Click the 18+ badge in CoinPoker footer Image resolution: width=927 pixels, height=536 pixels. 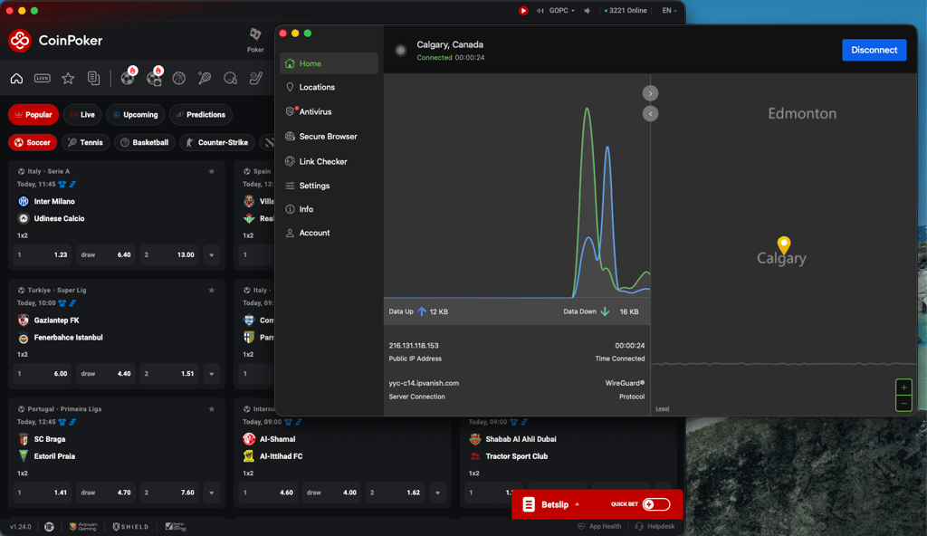click(x=49, y=527)
